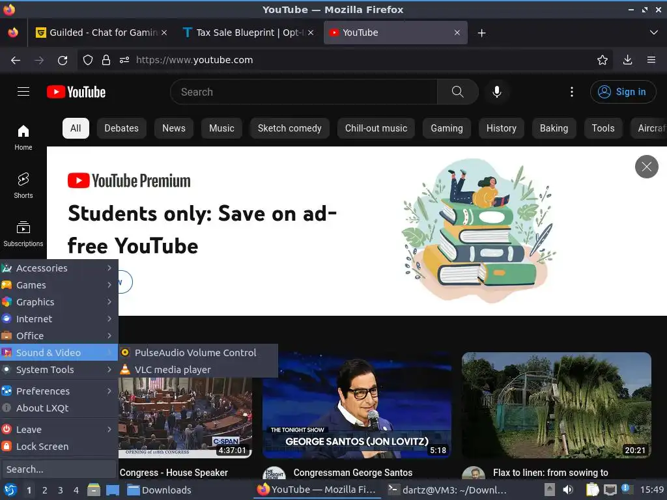Close the Guilded tab
The width and height of the screenshot is (667, 500).
tap(164, 33)
